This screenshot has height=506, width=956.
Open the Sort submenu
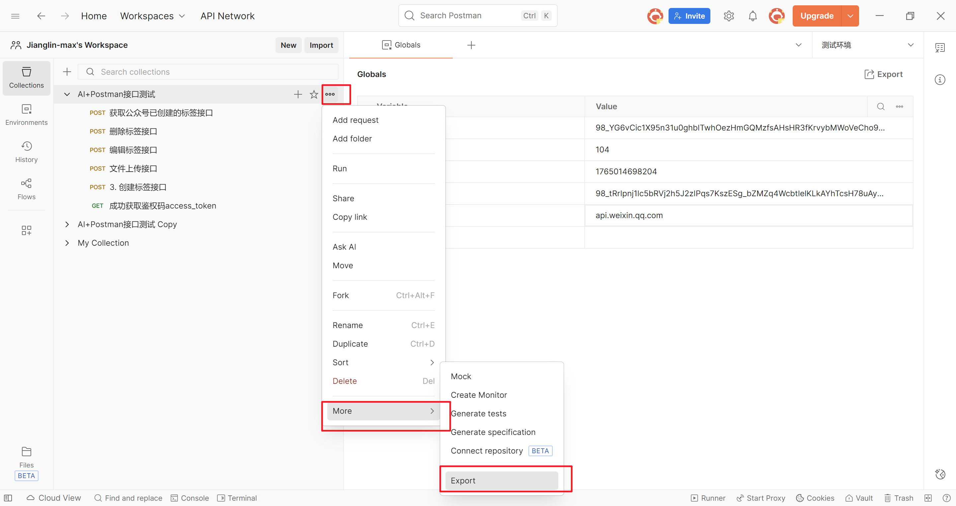(x=383, y=362)
